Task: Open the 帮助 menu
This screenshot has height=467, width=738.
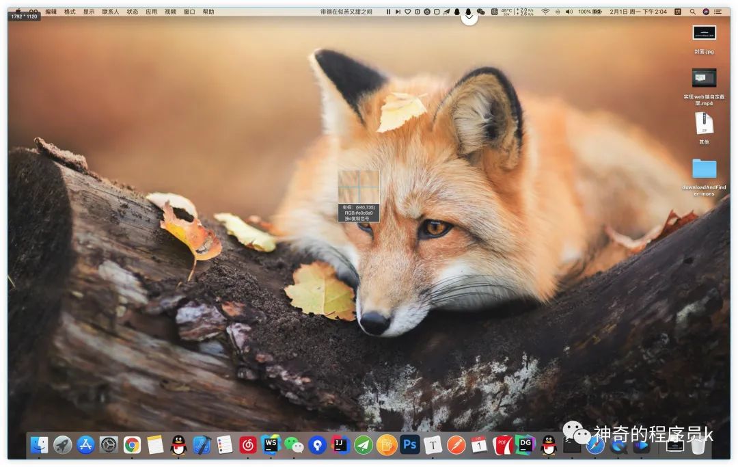Action: [208, 12]
